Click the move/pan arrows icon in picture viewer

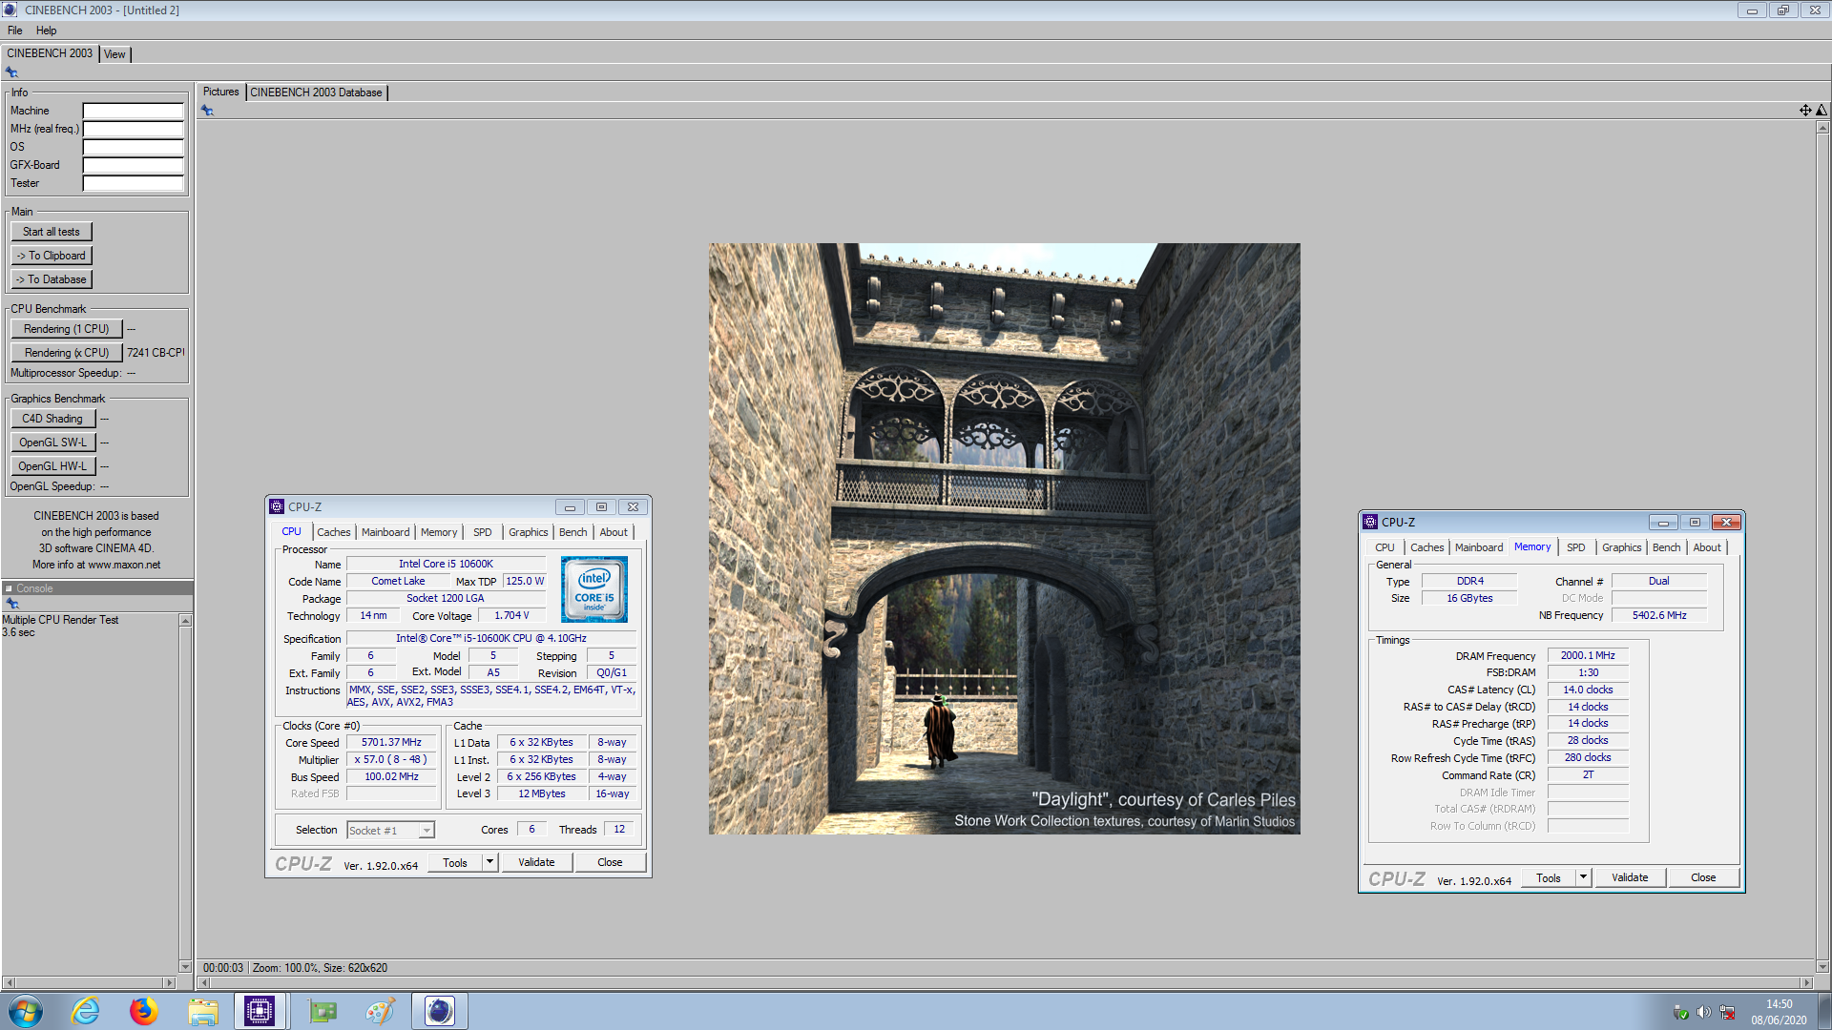click(x=1805, y=111)
